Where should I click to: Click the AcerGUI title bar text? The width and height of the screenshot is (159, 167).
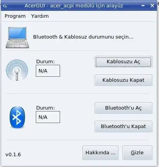click(x=74, y=6)
